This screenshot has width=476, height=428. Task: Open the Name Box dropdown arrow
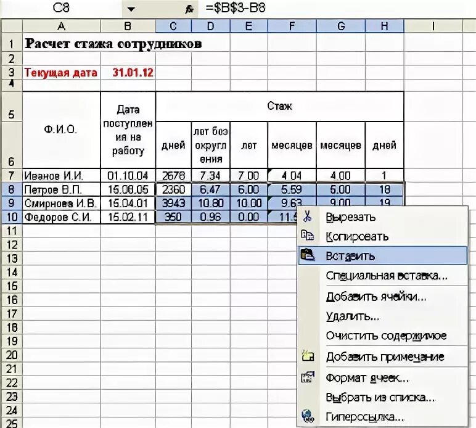coord(131,9)
